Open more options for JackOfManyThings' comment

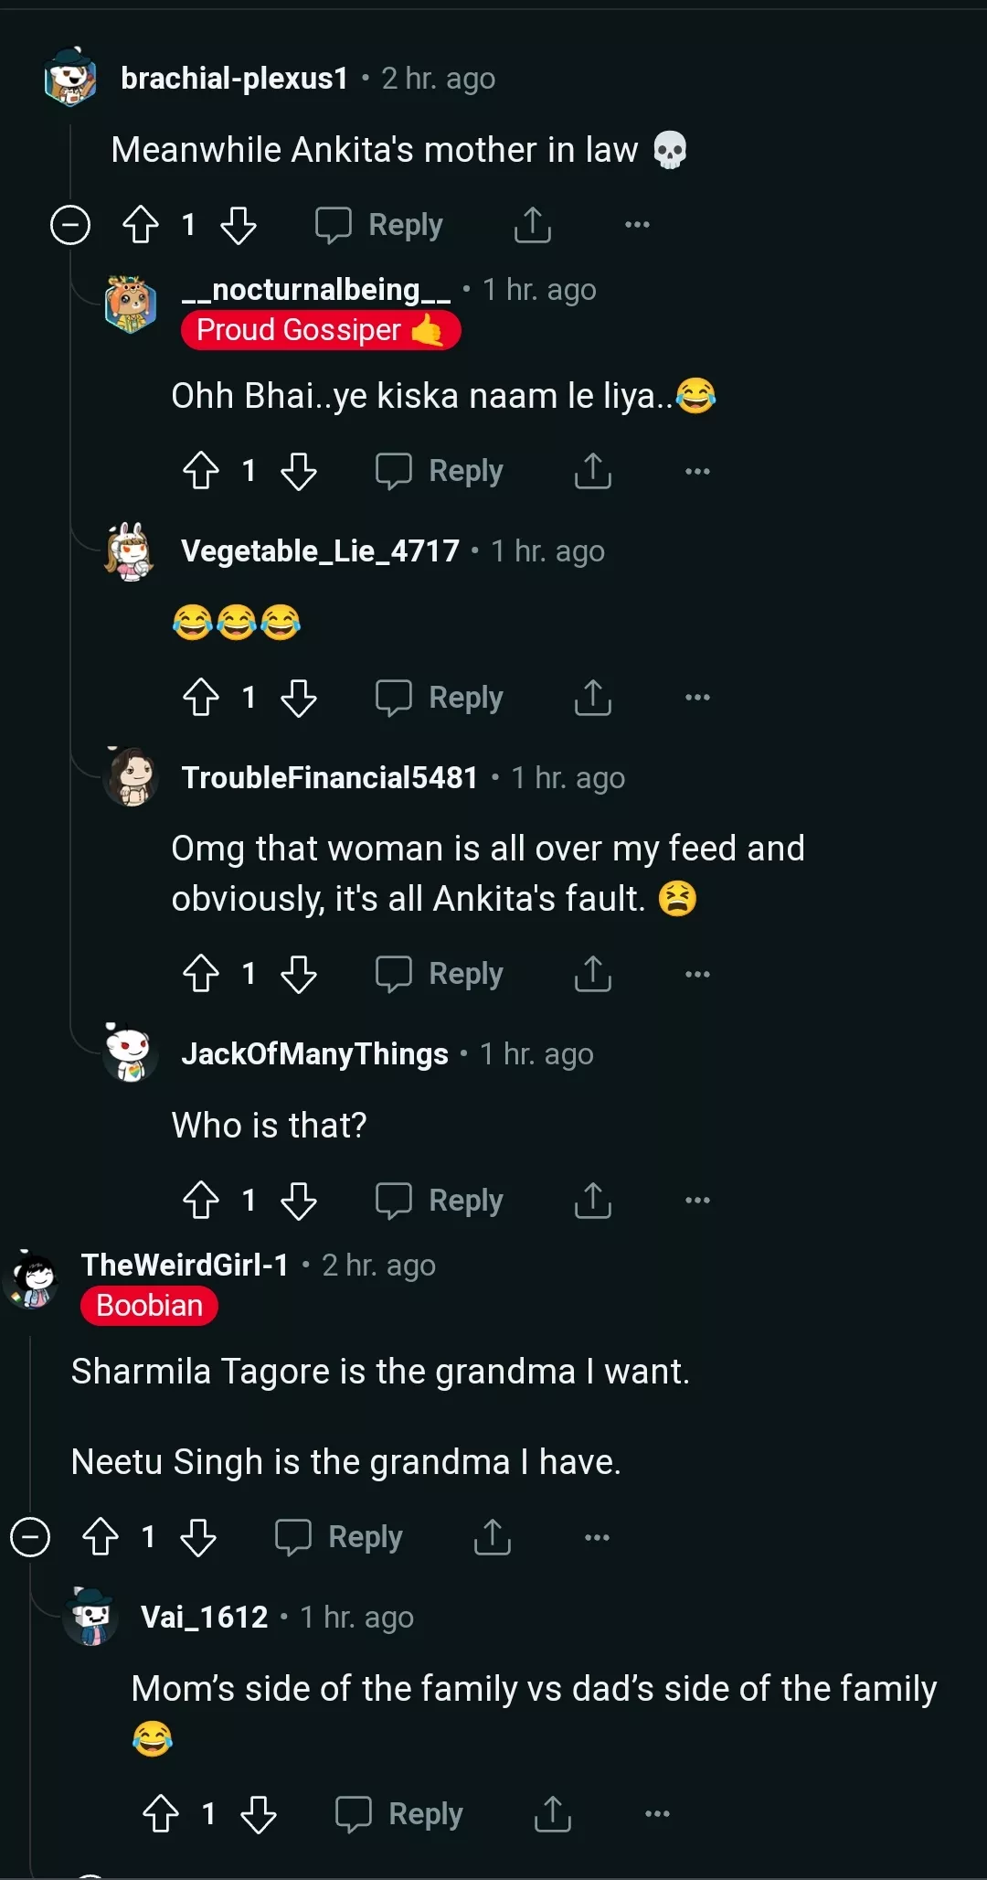point(697,1201)
